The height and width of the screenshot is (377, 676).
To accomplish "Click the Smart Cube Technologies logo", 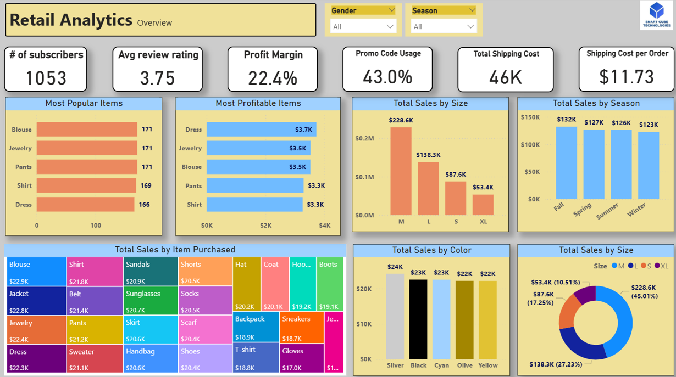I will 657,15.
